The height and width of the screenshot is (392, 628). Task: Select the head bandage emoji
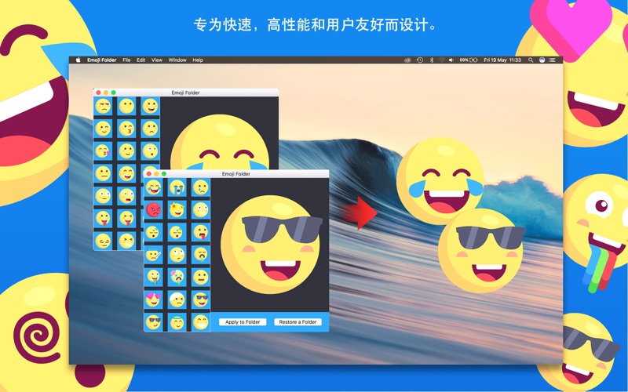point(177,299)
